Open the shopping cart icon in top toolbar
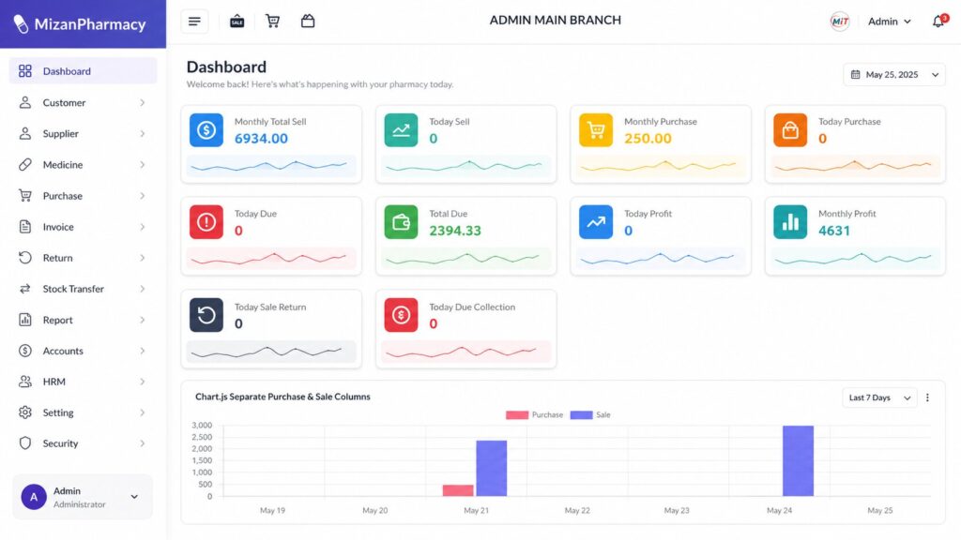This screenshot has width=961, height=540. [x=272, y=22]
